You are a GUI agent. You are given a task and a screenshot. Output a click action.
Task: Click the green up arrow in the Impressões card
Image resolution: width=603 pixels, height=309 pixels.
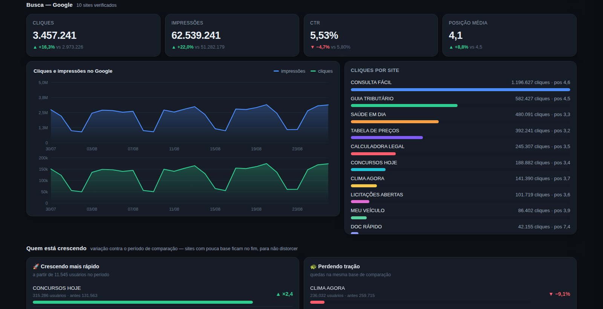174,47
